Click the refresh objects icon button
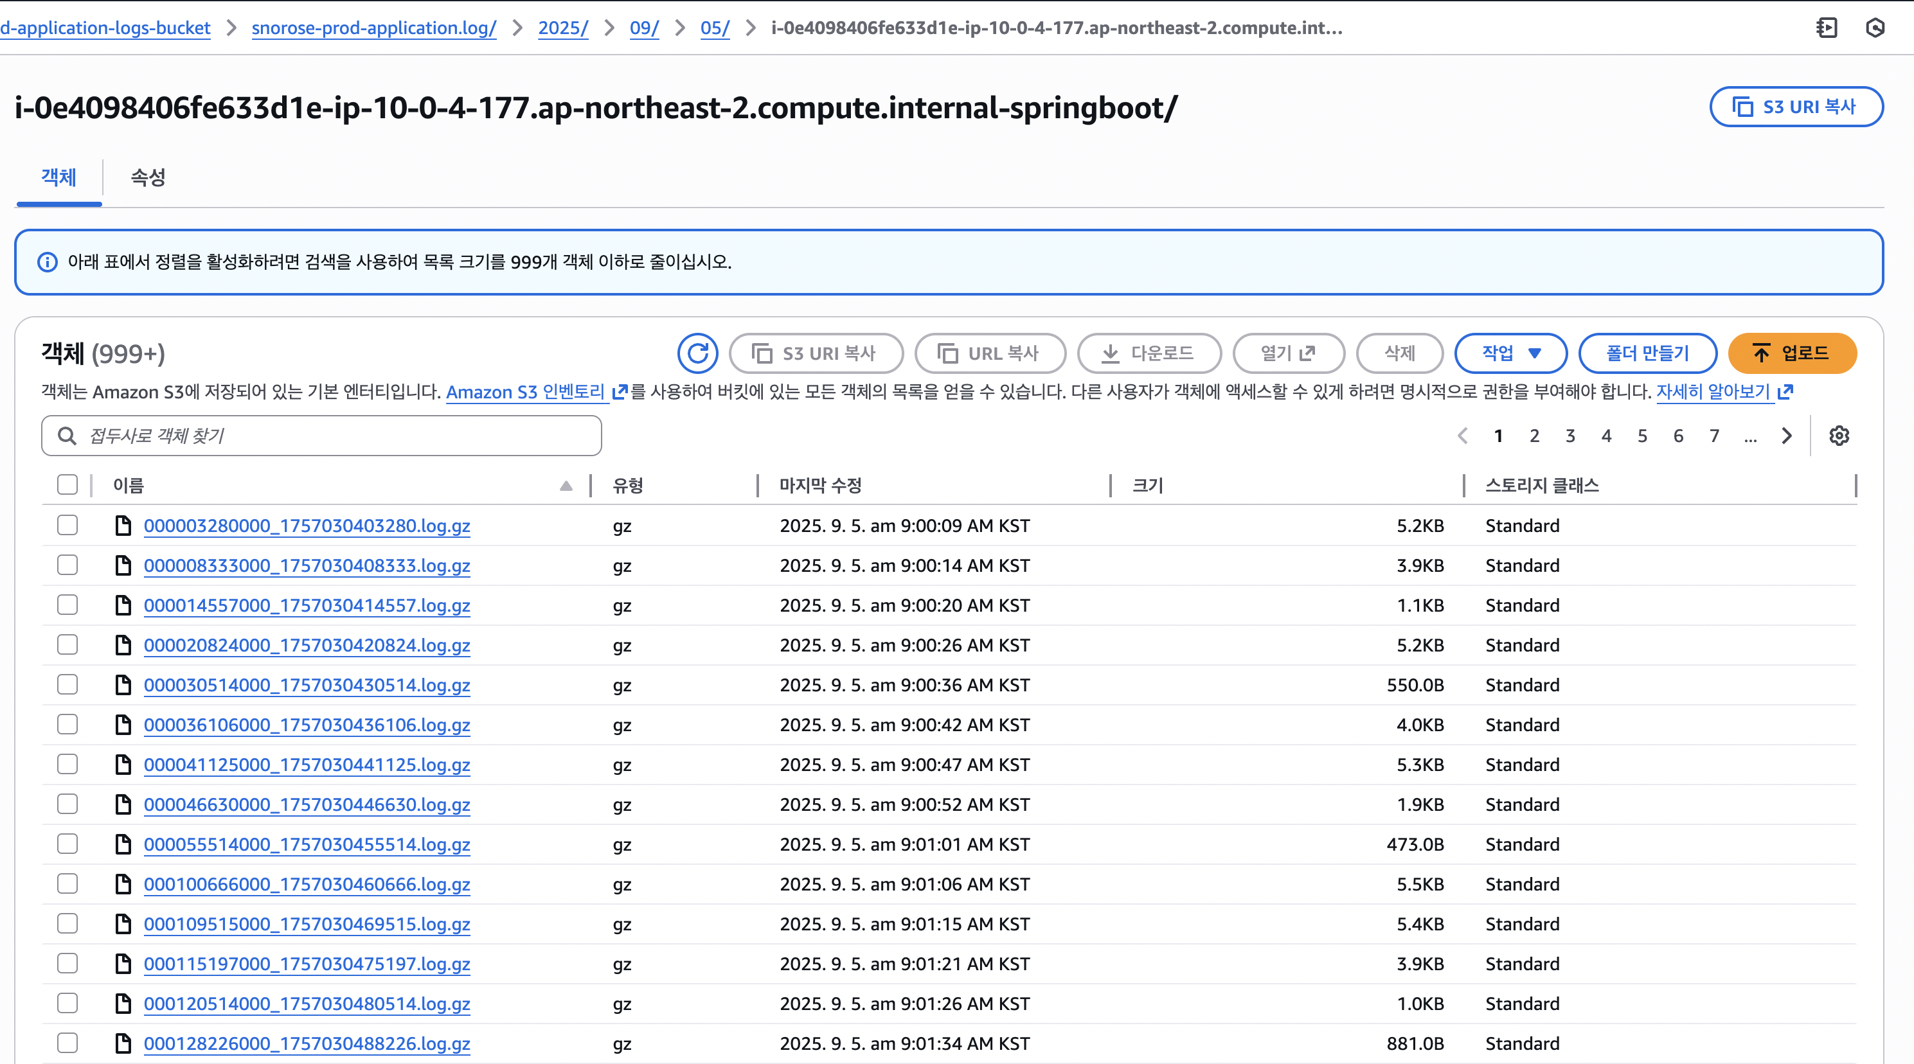Screen dimensions: 1914x1064 [697, 353]
